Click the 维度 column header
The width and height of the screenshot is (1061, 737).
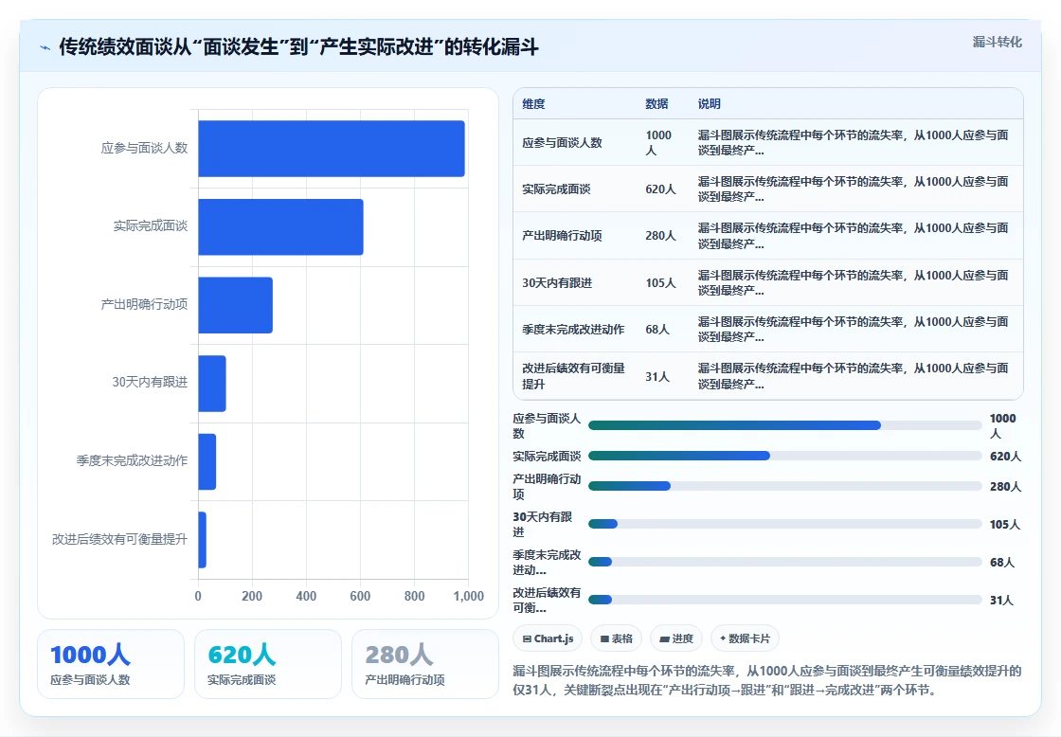tap(533, 103)
